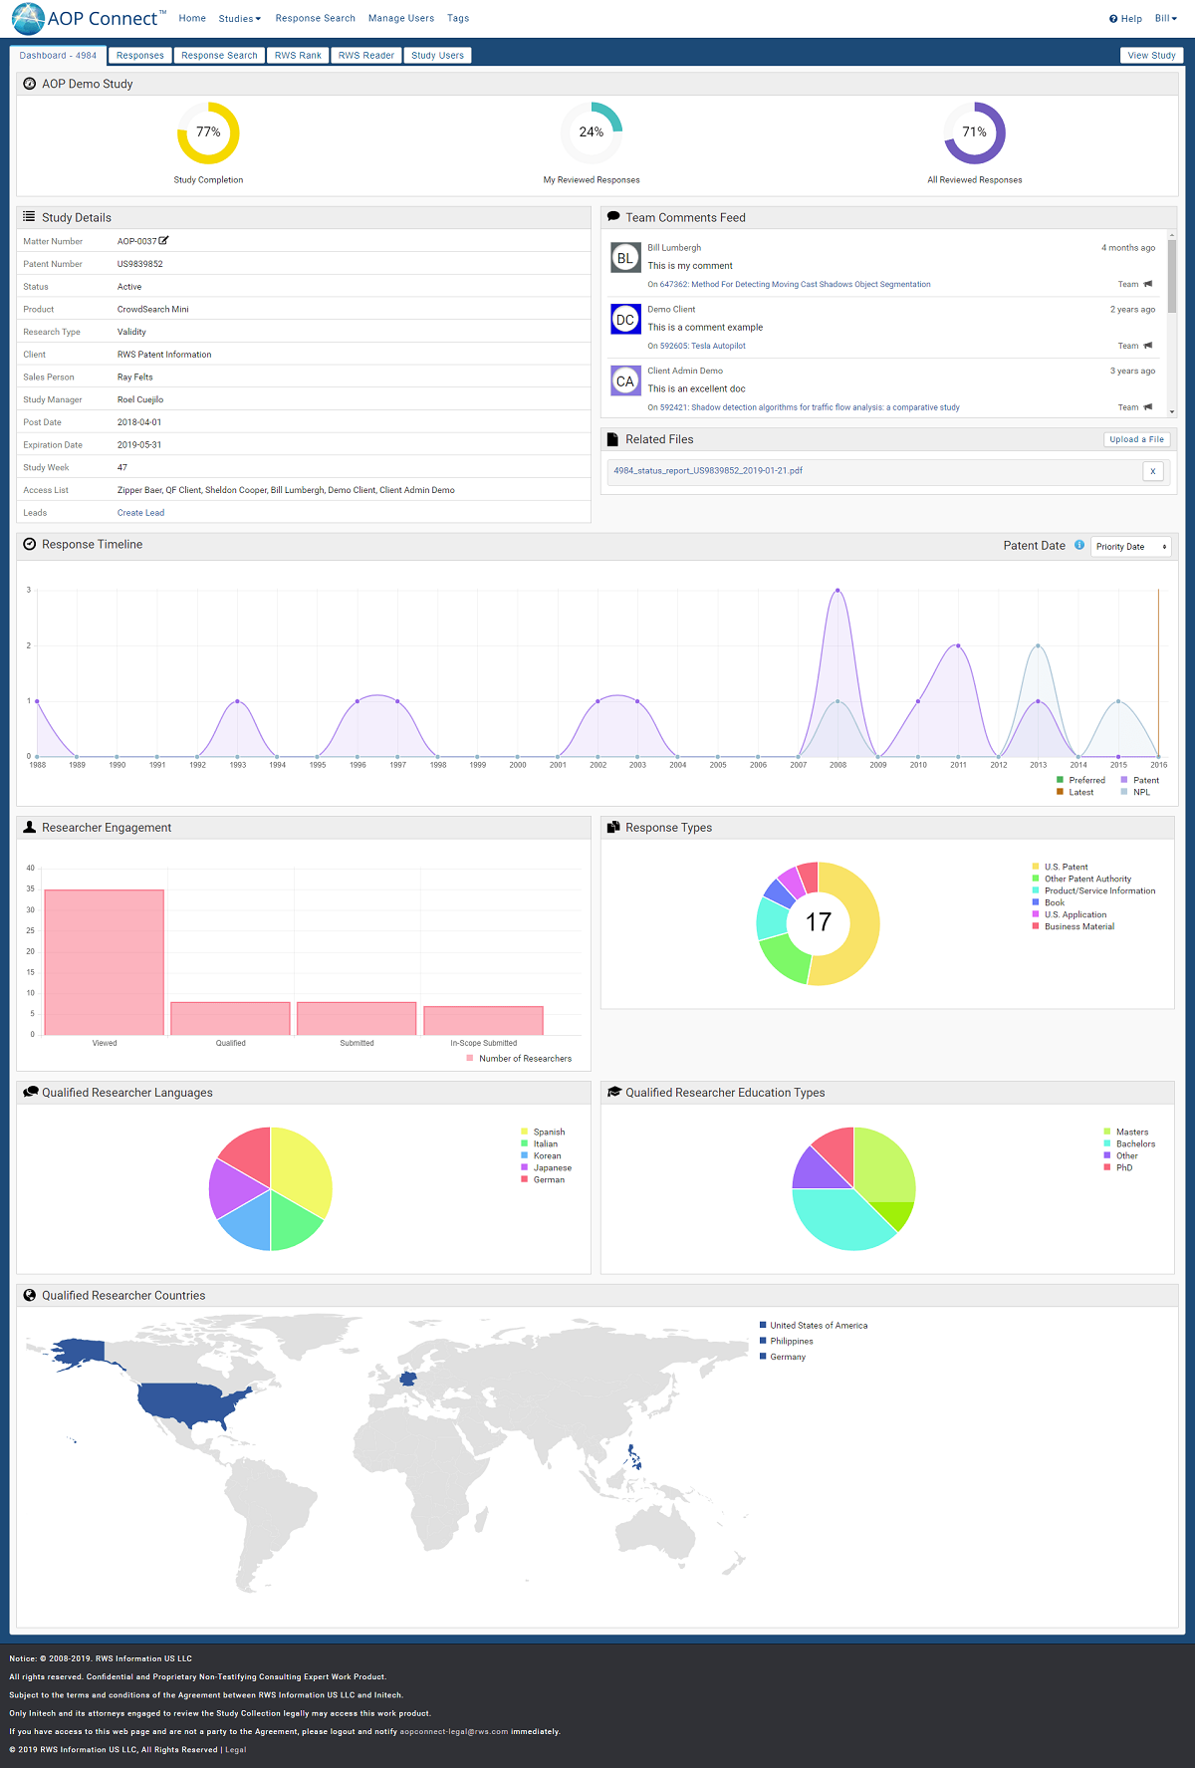Open the Priority Date dropdown
The image size is (1195, 1768).
1130,547
